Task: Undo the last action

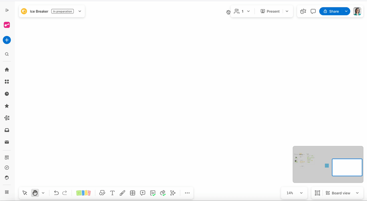Action: (56, 193)
